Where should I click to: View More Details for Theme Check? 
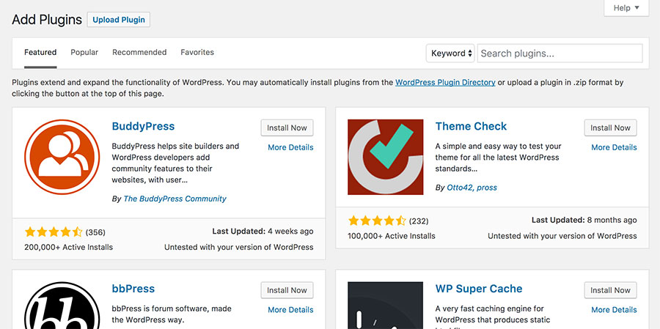(x=614, y=147)
